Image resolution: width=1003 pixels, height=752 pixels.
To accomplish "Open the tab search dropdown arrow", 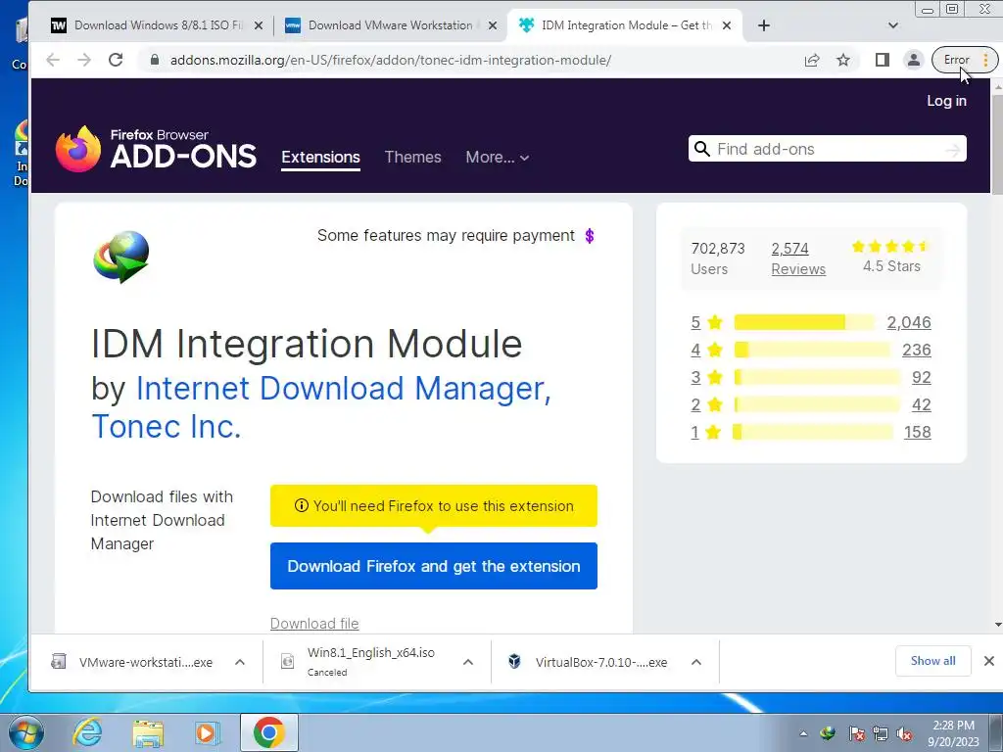I will coord(893,25).
